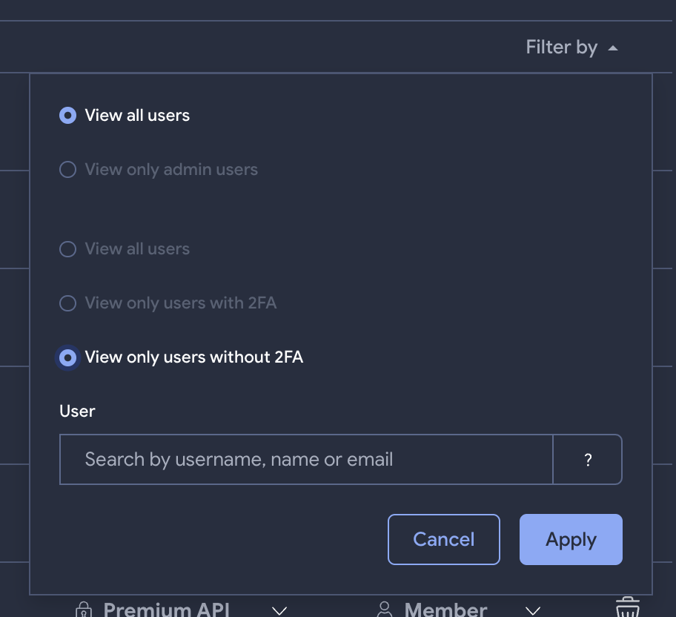Select the dimmed View all users radio
Viewport: 676px width, 617px height.
67,249
